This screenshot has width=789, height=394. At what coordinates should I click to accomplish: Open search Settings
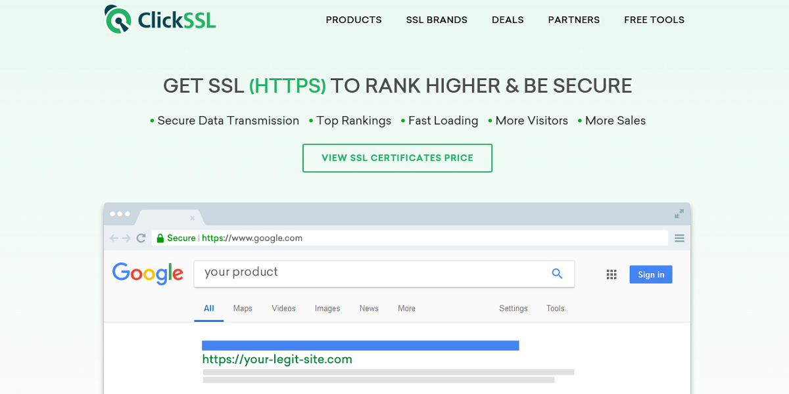pos(514,309)
